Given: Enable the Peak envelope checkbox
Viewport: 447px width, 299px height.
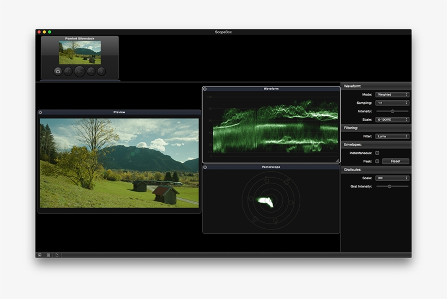Looking at the screenshot, I should [377, 161].
